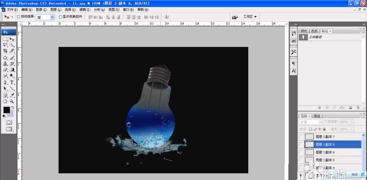The height and width of the screenshot is (180, 367).
Task: Select the Path Selection arrow tool
Action: click(x=5, y=89)
